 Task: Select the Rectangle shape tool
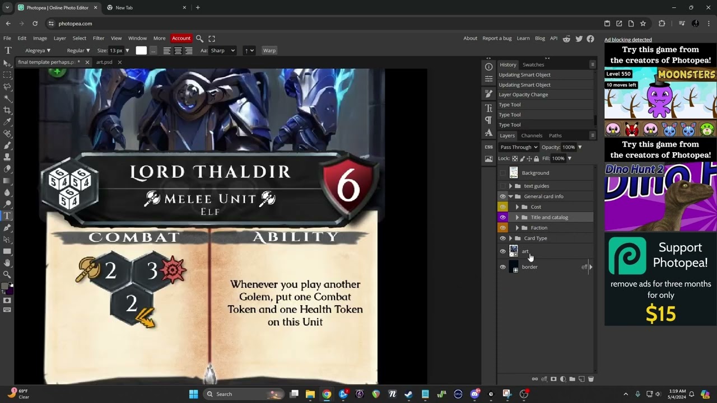tap(7, 251)
